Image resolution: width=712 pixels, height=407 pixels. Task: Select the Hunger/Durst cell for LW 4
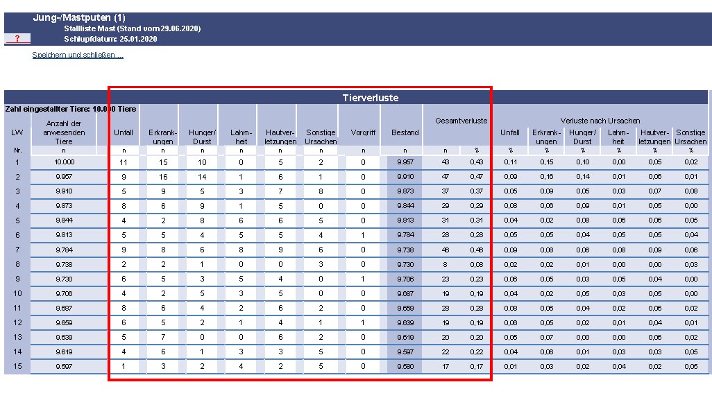(202, 206)
